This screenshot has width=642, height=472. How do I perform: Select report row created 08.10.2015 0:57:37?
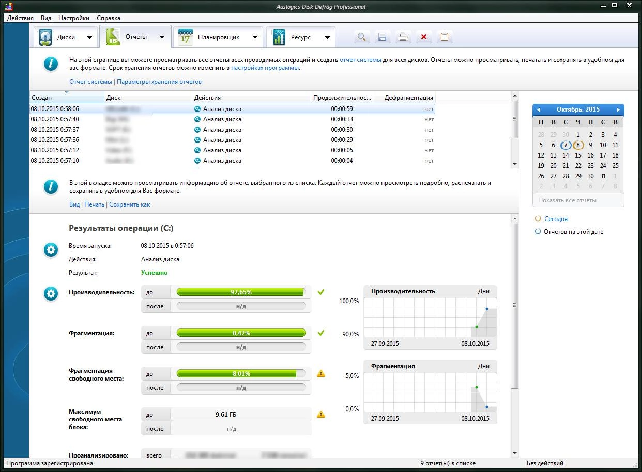point(232,130)
